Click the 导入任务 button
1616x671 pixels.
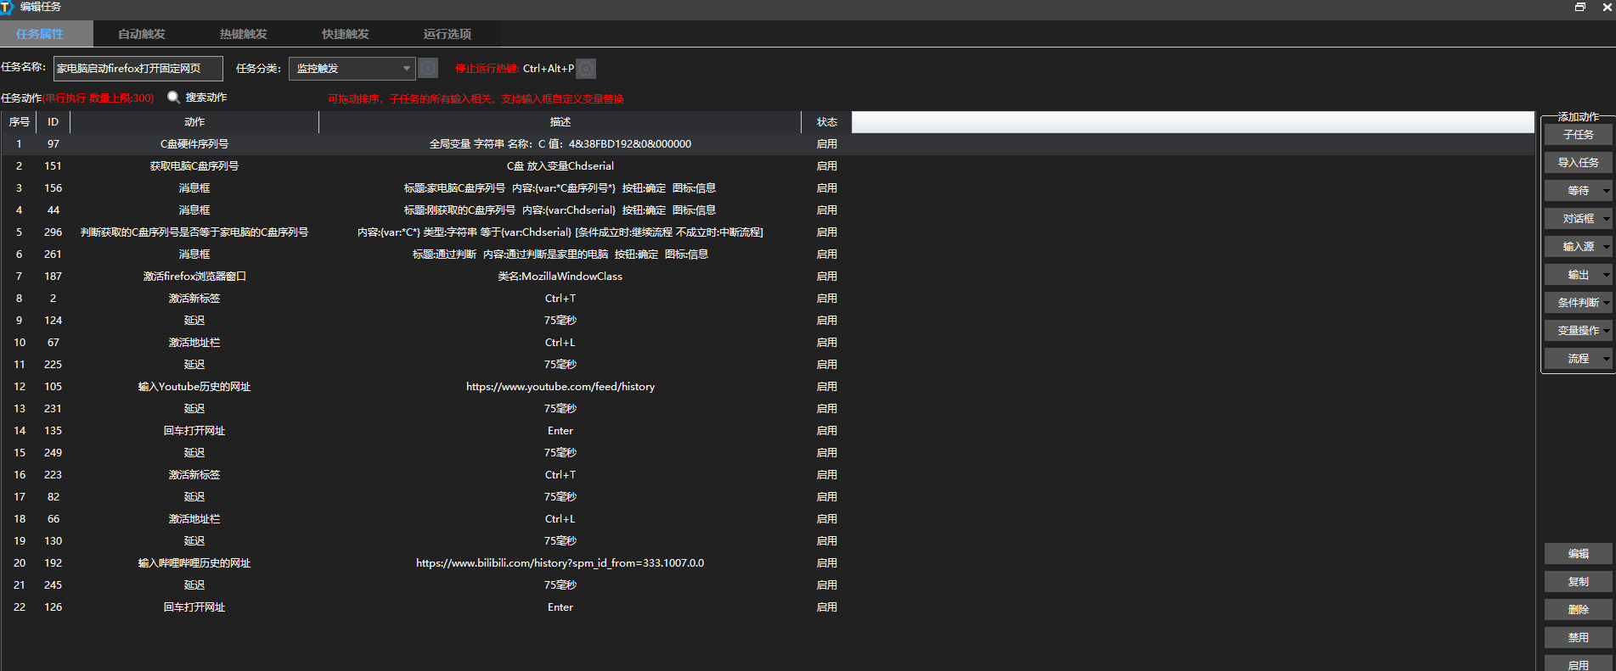1578,163
